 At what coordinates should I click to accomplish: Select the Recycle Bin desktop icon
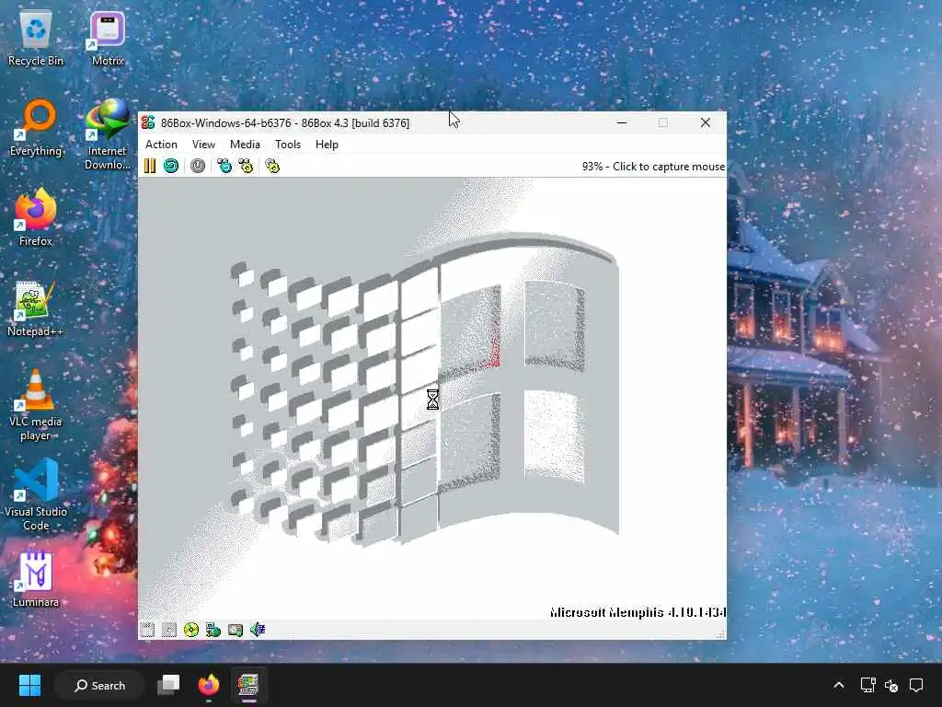[36, 39]
